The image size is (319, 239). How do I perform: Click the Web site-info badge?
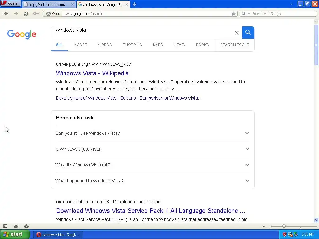tap(52, 14)
